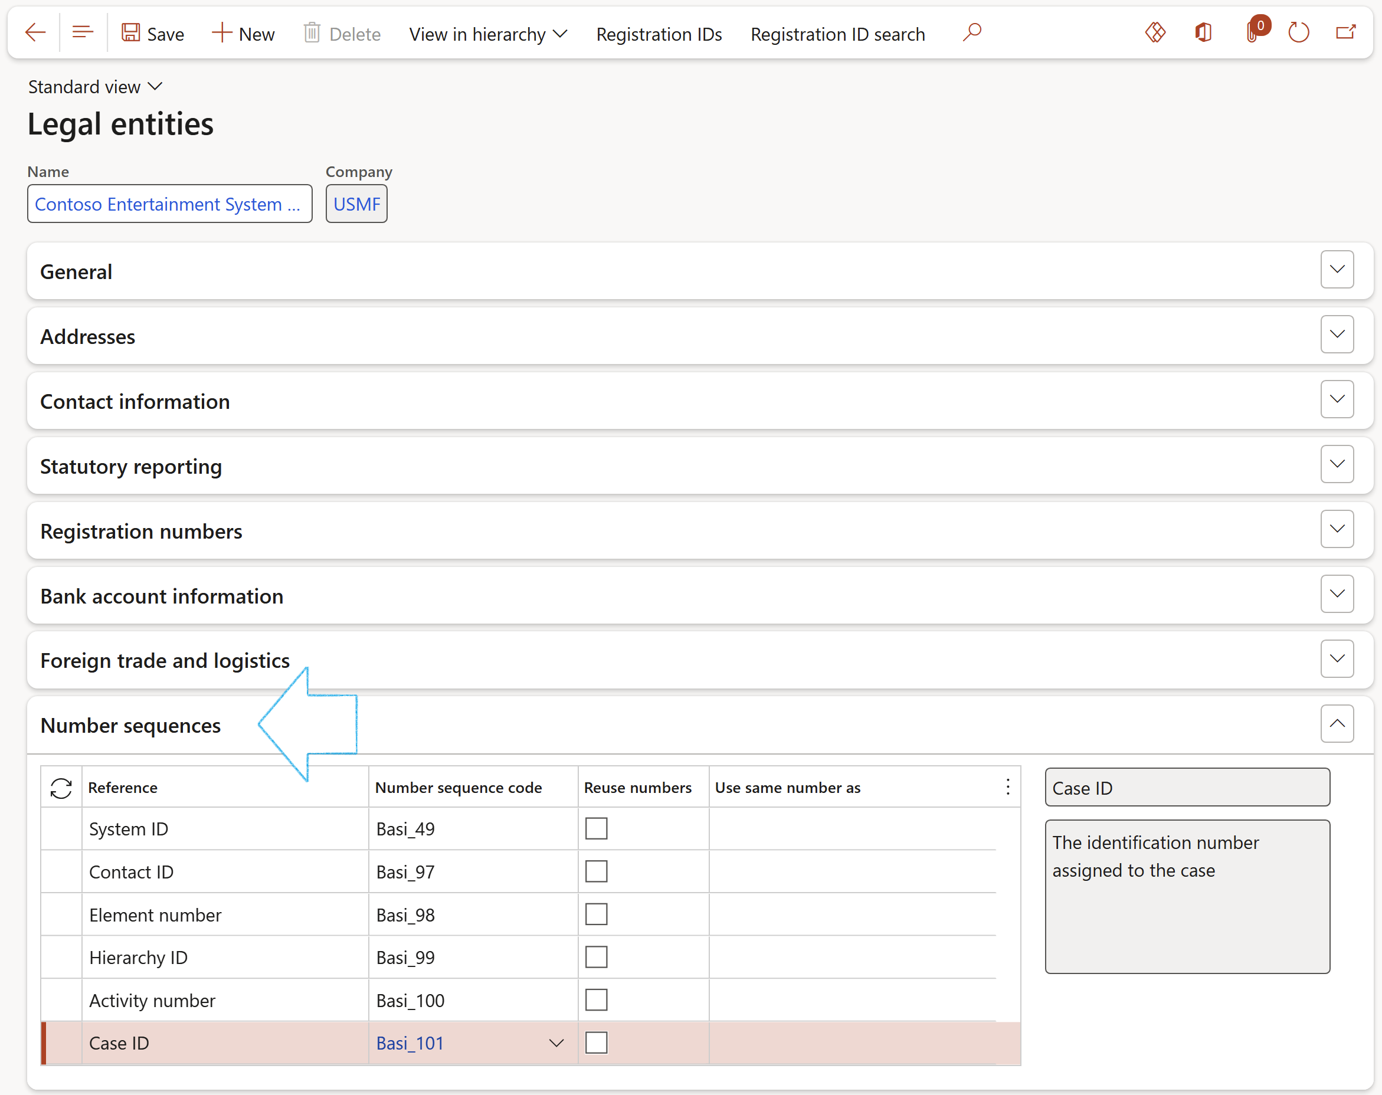
Task: Click the Office app icon
Action: point(1203,32)
